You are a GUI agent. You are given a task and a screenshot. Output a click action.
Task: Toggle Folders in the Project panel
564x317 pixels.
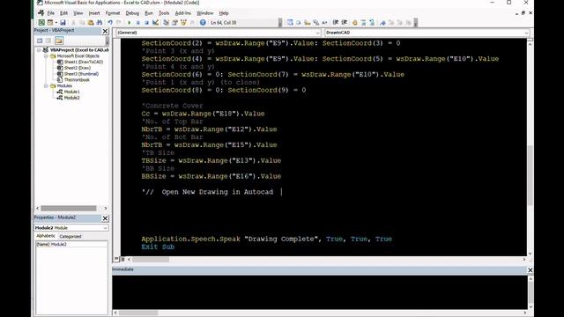tap(59, 41)
